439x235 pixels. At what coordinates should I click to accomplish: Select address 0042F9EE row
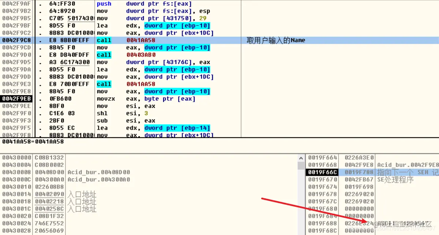coord(17,106)
